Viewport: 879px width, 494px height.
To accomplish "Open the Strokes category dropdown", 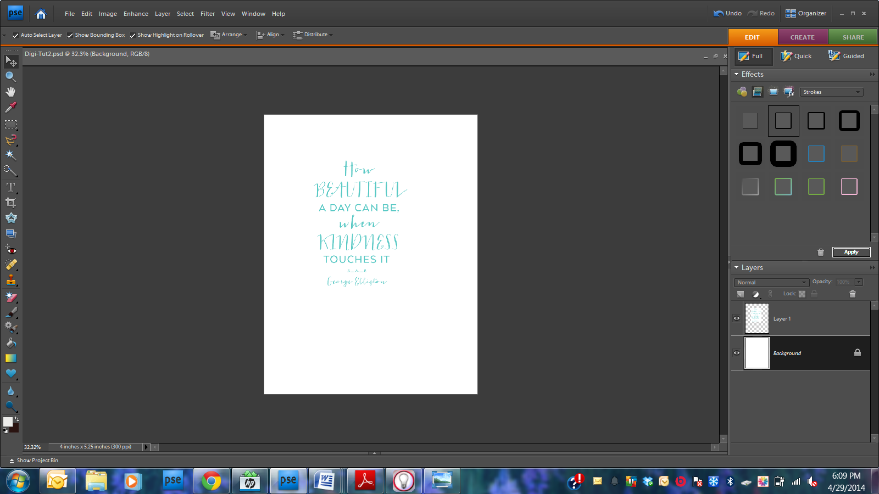I will tap(831, 92).
